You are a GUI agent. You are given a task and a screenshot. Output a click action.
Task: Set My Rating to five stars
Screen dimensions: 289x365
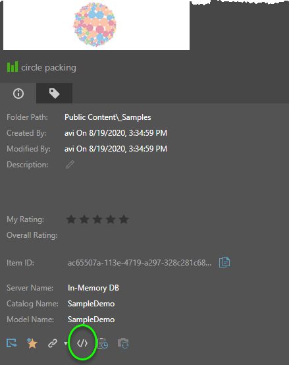[x=124, y=219]
